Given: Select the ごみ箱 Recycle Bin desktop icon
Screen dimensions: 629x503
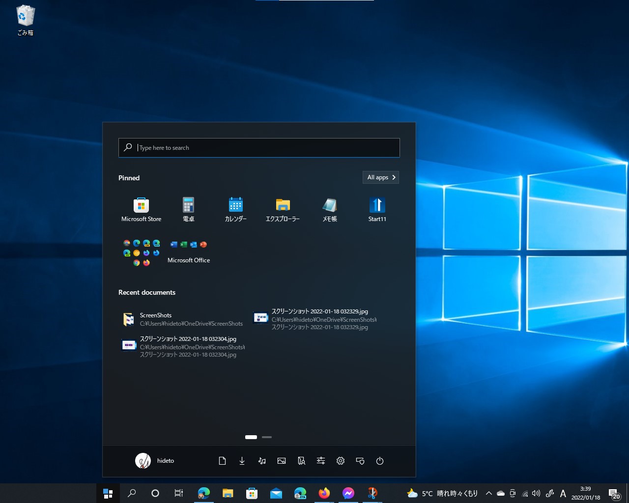Looking at the screenshot, I should [x=26, y=21].
